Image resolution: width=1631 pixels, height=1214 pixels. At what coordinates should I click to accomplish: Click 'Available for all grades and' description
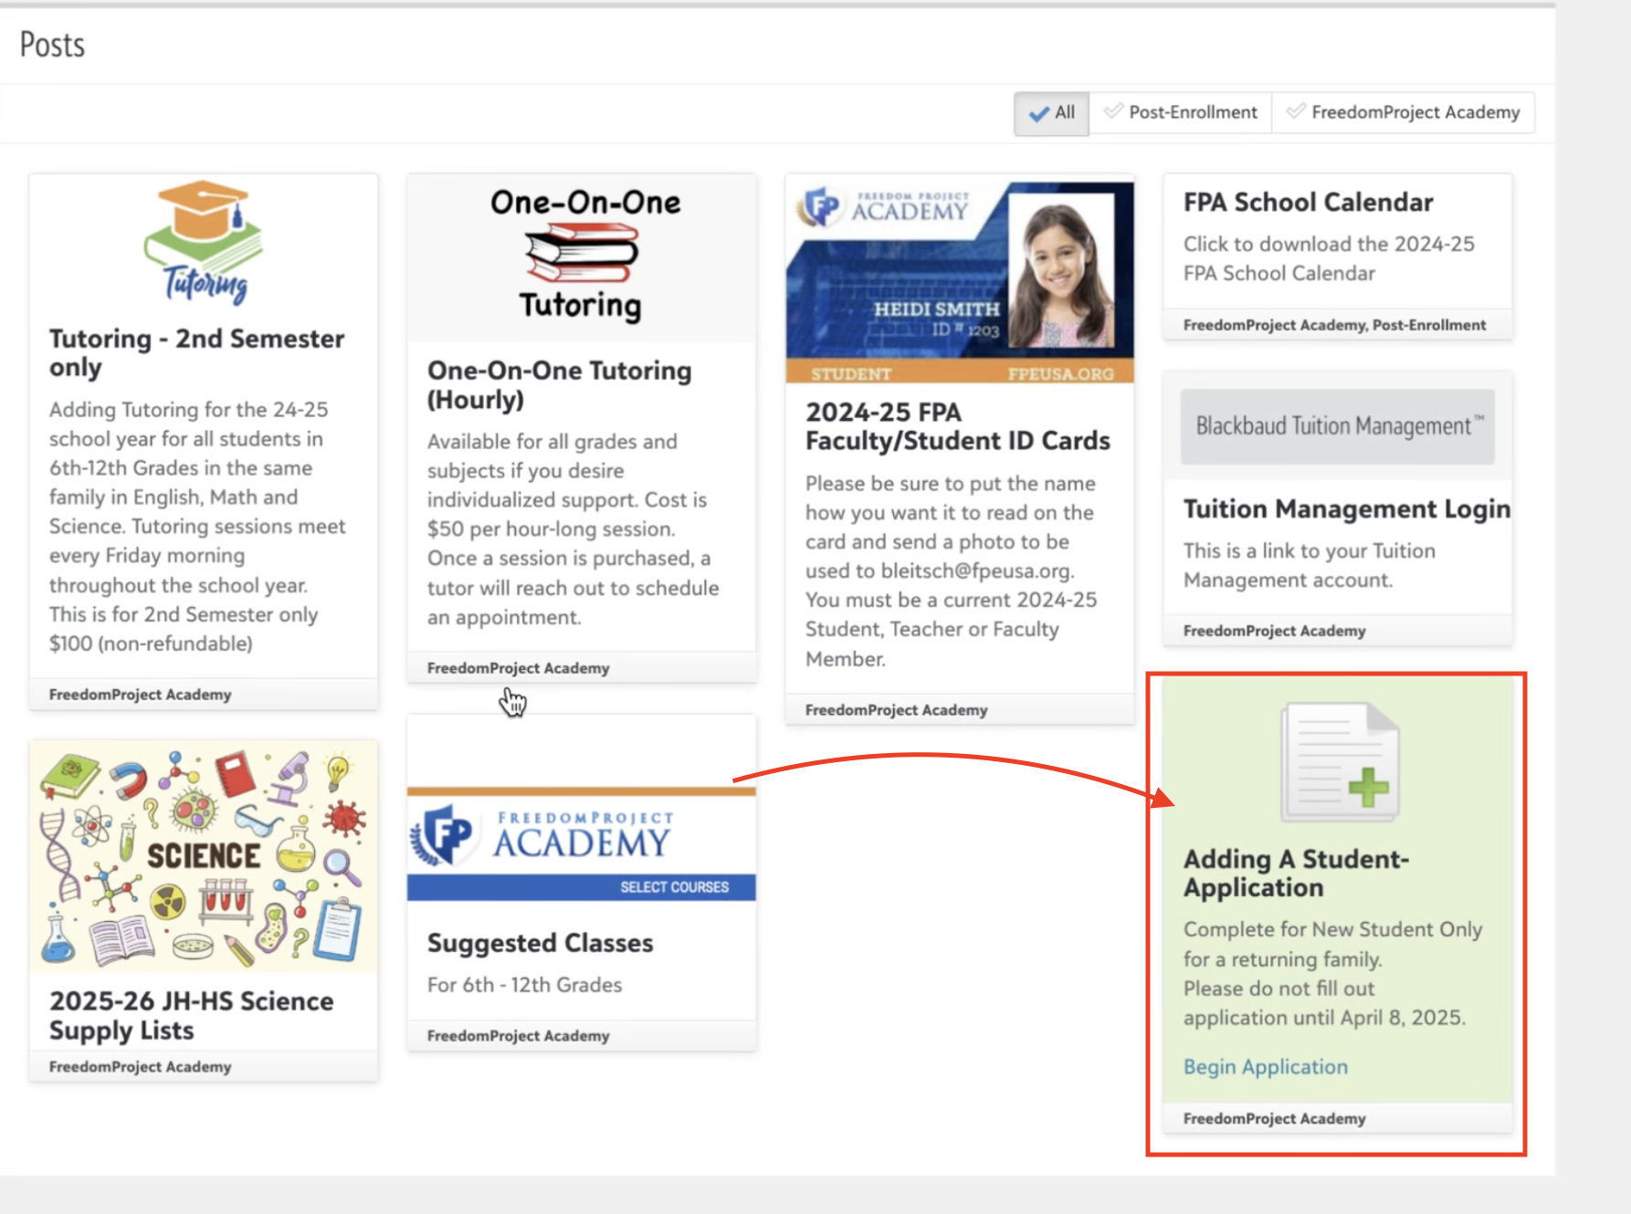coord(552,442)
